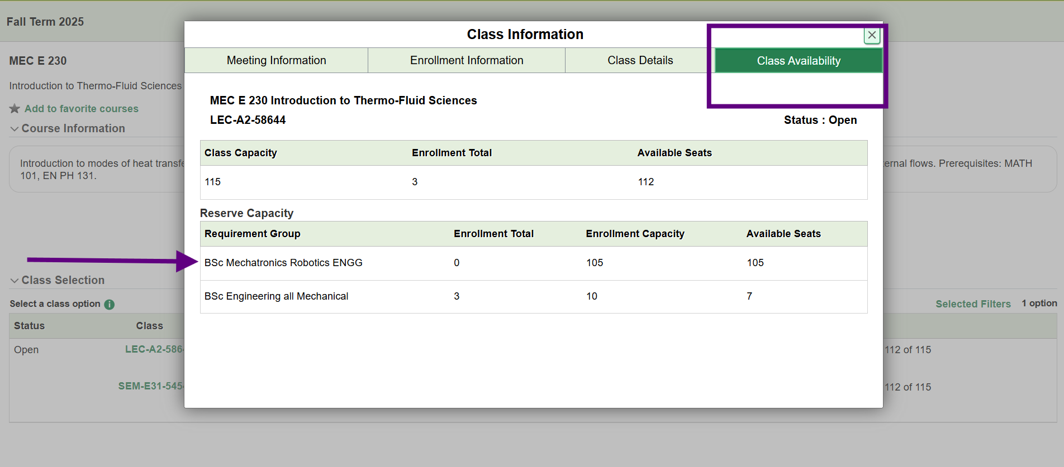Image resolution: width=1064 pixels, height=467 pixels.
Task: Click the Class Capacity column header
Action: tap(240, 153)
